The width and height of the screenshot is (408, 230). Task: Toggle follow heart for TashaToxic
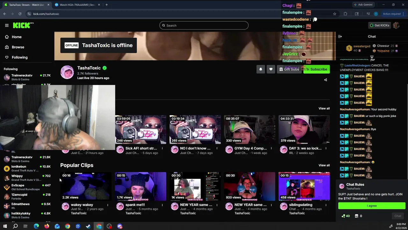point(271,69)
